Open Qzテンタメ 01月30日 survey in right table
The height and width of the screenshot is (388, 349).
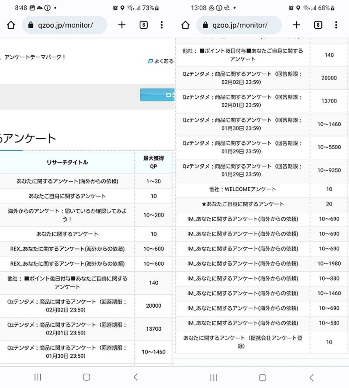(243, 124)
